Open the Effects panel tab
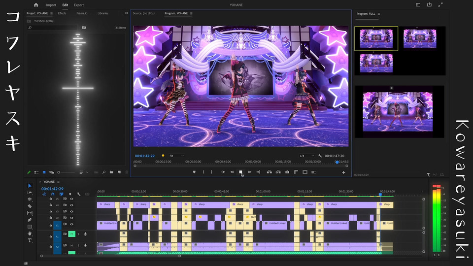Screen dimensions: 473x266 [x=62, y=13]
